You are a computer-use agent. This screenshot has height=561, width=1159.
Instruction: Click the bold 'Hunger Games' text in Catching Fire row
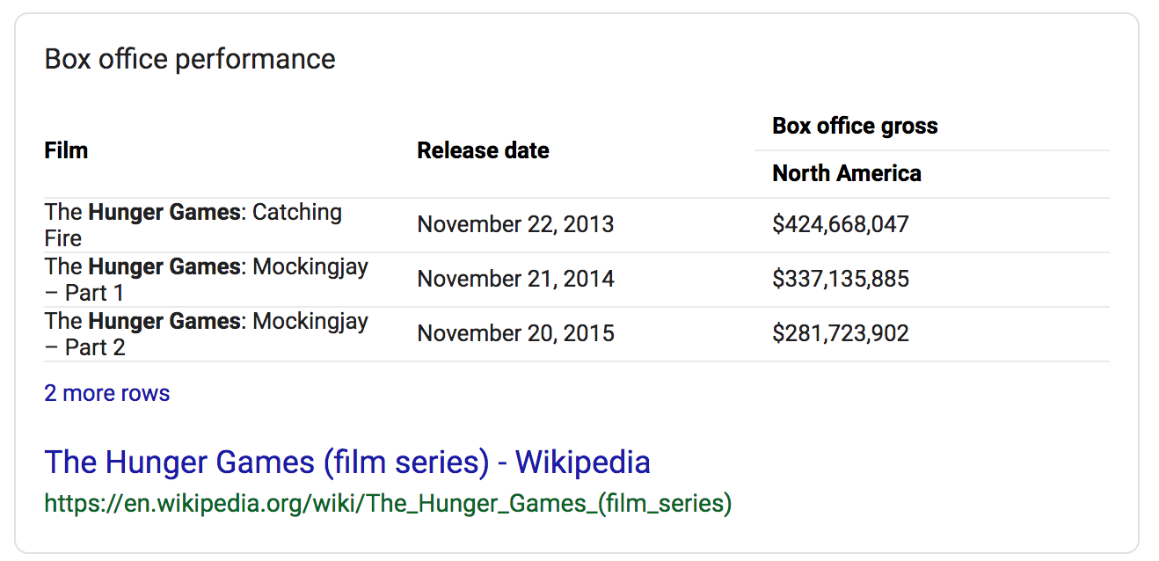164,212
